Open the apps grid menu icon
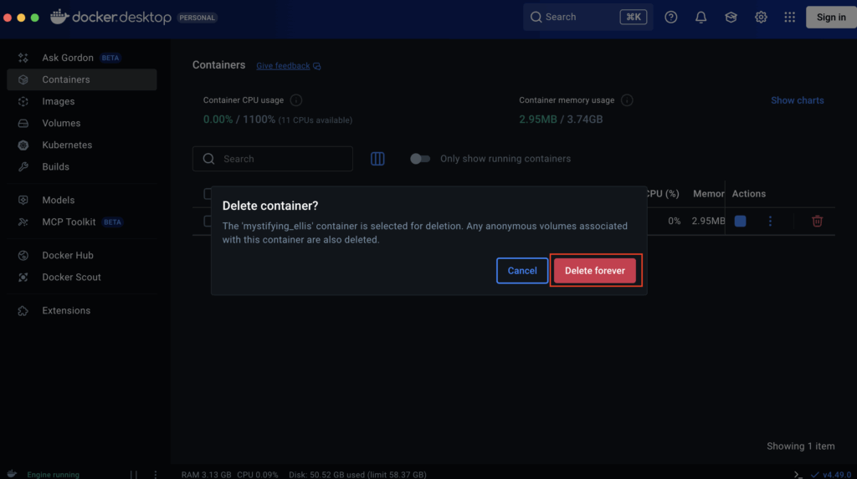 [x=789, y=18]
